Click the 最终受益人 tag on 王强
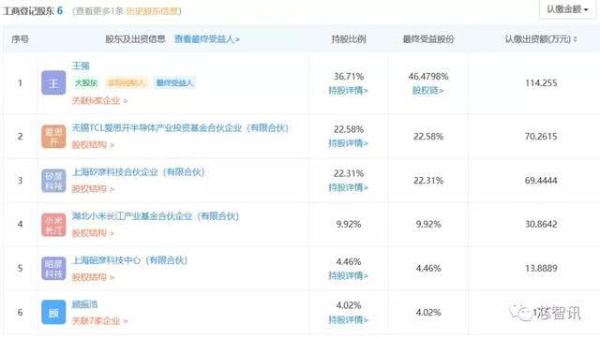The image size is (600, 339). [174, 82]
